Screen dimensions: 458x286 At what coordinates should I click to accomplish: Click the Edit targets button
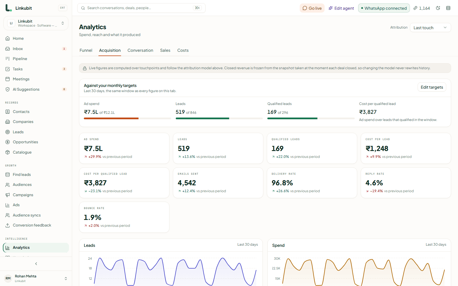tap(432, 87)
